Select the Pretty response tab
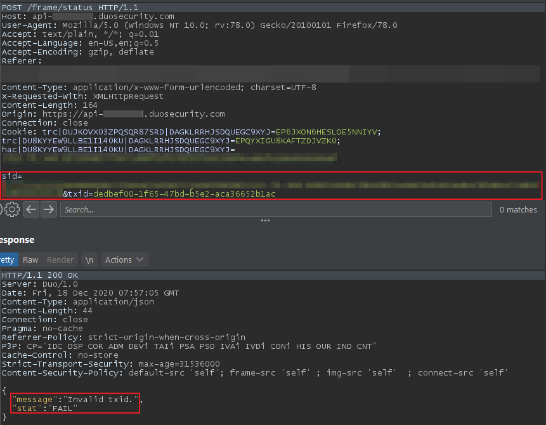Screen dimensions: 546x425 (8, 259)
